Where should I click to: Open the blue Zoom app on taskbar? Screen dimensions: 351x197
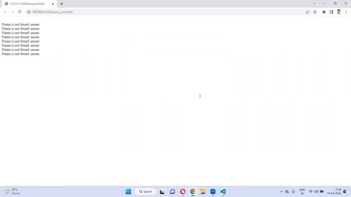coord(213,192)
